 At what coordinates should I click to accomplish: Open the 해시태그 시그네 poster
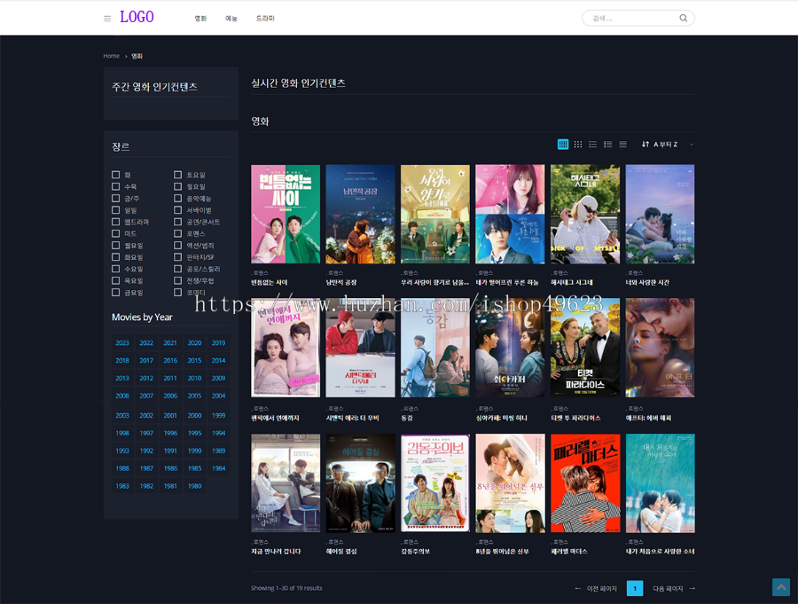click(x=585, y=214)
